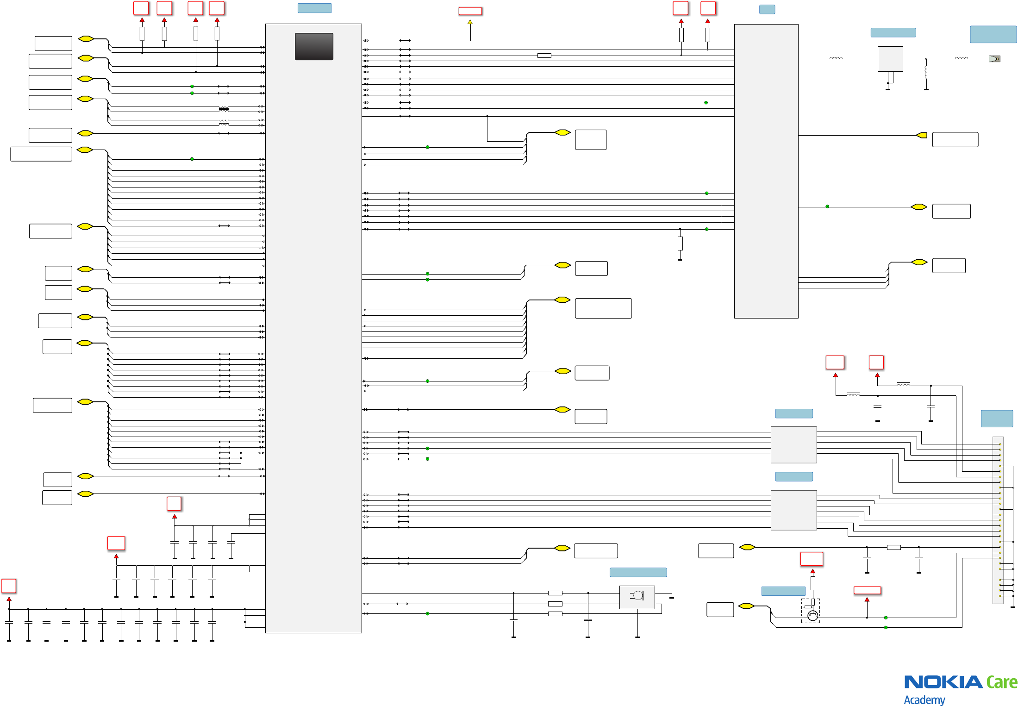Viewport: 1018px width, 706px height.
Task: Select the tall right-side IC block
Action: (766, 171)
